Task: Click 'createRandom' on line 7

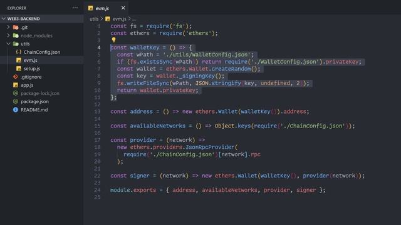Action: [231, 69]
